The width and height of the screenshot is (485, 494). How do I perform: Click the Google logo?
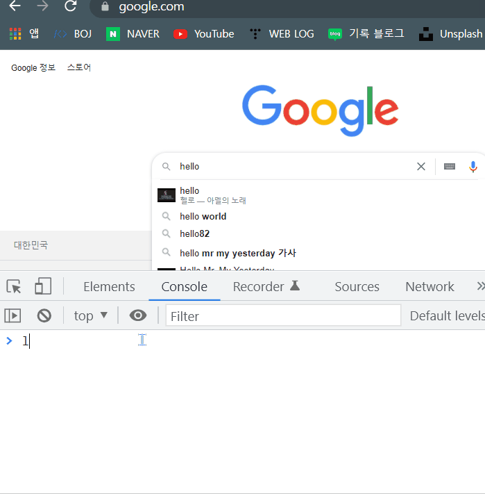pyautogui.click(x=320, y=110)
